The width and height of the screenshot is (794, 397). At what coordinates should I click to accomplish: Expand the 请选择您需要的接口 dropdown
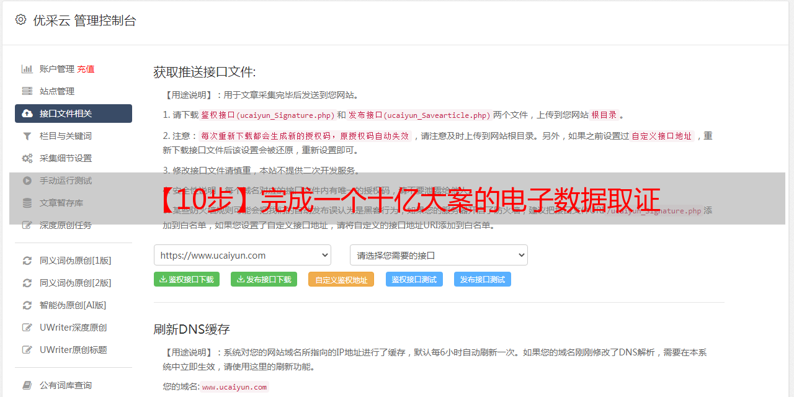(x=439, y=255)
